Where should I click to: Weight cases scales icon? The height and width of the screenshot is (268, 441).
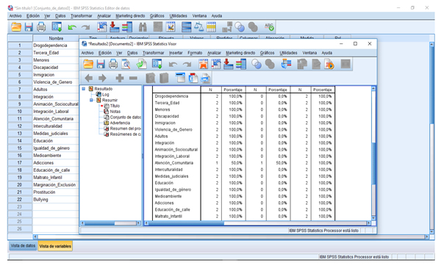coord(199,27)
